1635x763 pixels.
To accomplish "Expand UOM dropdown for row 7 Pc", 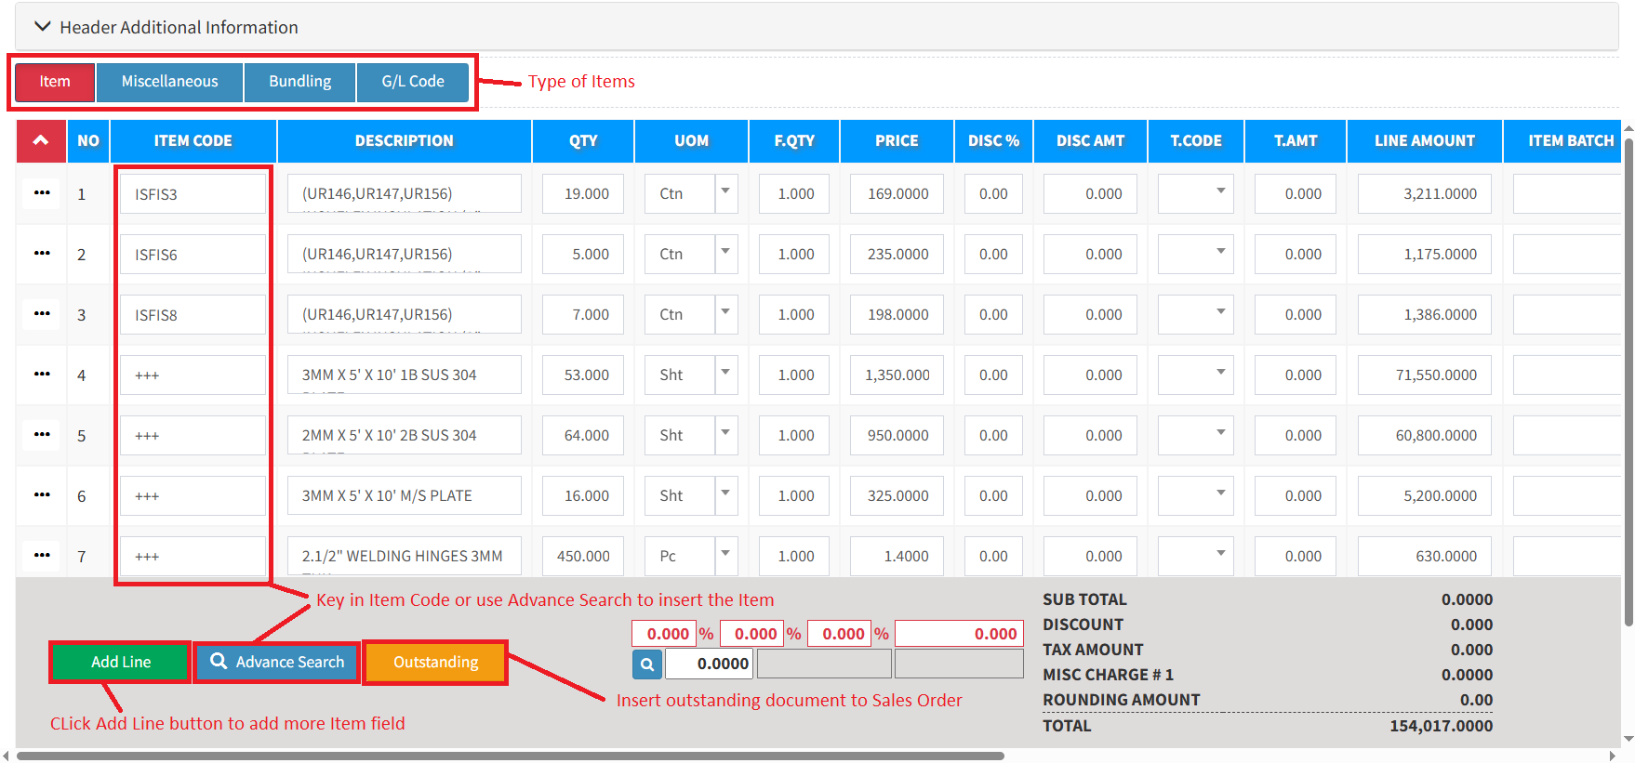I will (x=725, y=555).
